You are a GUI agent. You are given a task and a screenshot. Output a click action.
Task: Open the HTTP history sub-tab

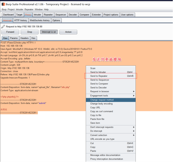coord(21,20)
